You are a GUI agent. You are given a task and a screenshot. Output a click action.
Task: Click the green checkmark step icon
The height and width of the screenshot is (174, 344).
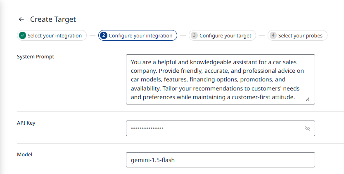[x=22, y=36]
